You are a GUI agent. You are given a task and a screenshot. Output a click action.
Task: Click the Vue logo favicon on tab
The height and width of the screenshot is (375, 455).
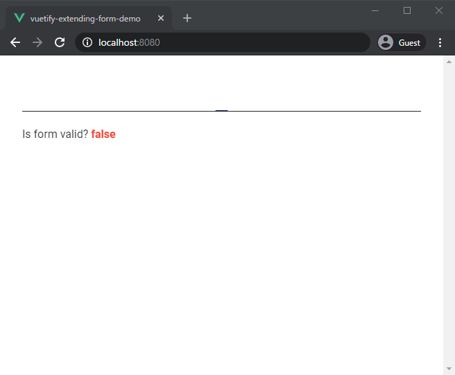[x=19, y=18]
